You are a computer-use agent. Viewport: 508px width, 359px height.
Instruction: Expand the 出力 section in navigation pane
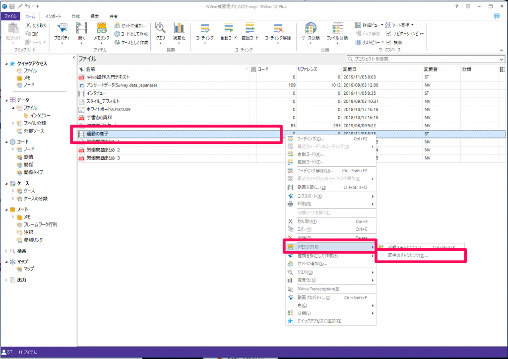tap(7, 280)
